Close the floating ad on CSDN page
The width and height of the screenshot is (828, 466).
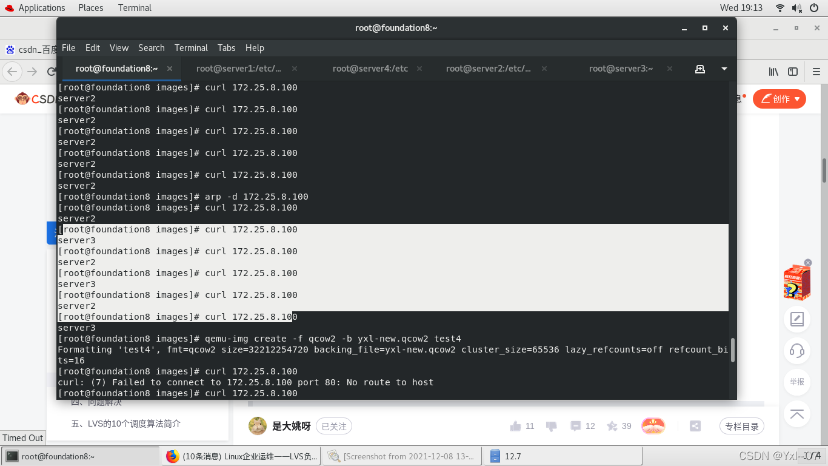[808, 263]
